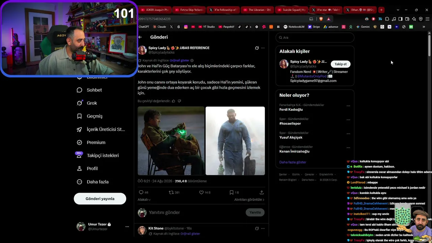Open the Claude bookmark
This screenshot has width=432, height=243.
point(159,27)
